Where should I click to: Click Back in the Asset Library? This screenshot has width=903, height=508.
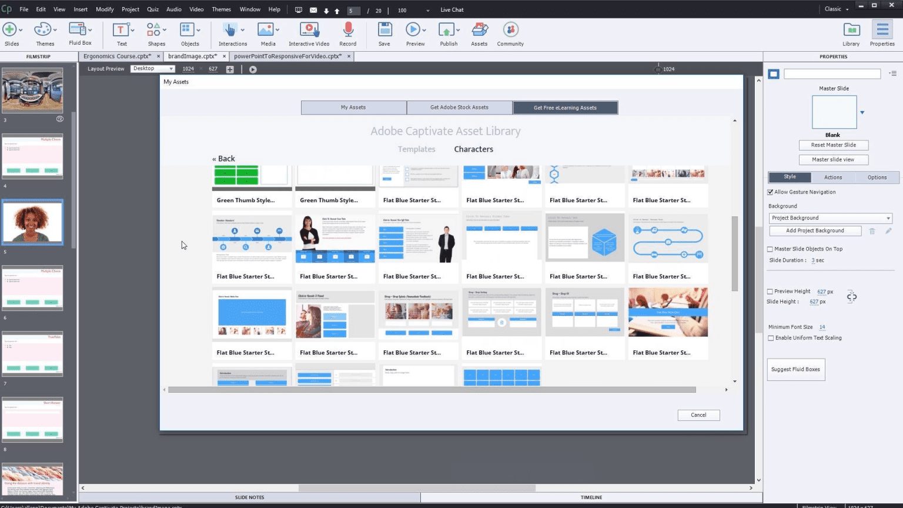click(223, 158)
